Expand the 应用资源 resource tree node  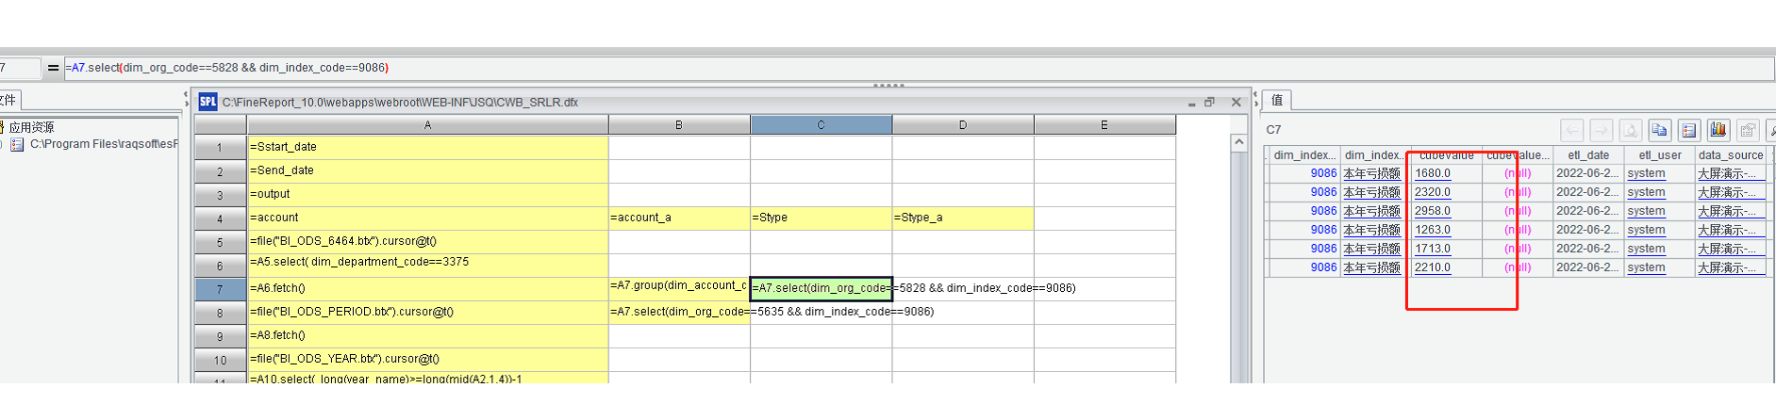click(x=31, y=127)
